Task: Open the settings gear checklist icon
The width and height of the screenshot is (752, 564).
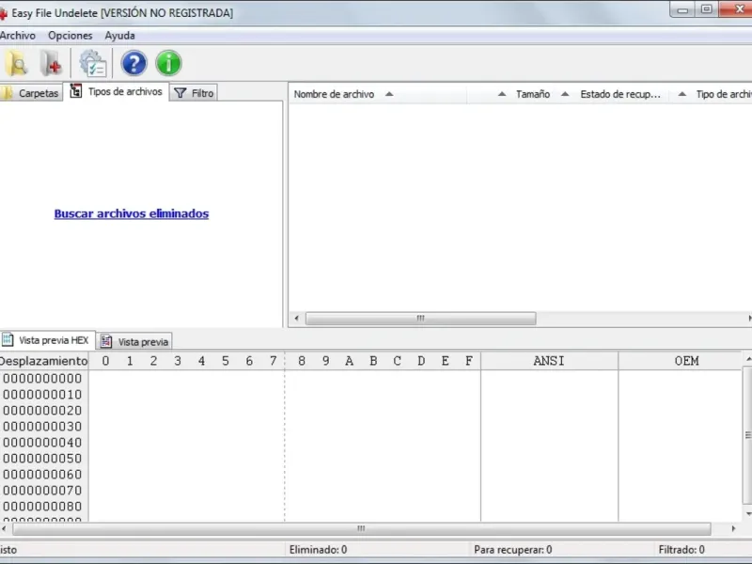Action: [x=92, y=63]
